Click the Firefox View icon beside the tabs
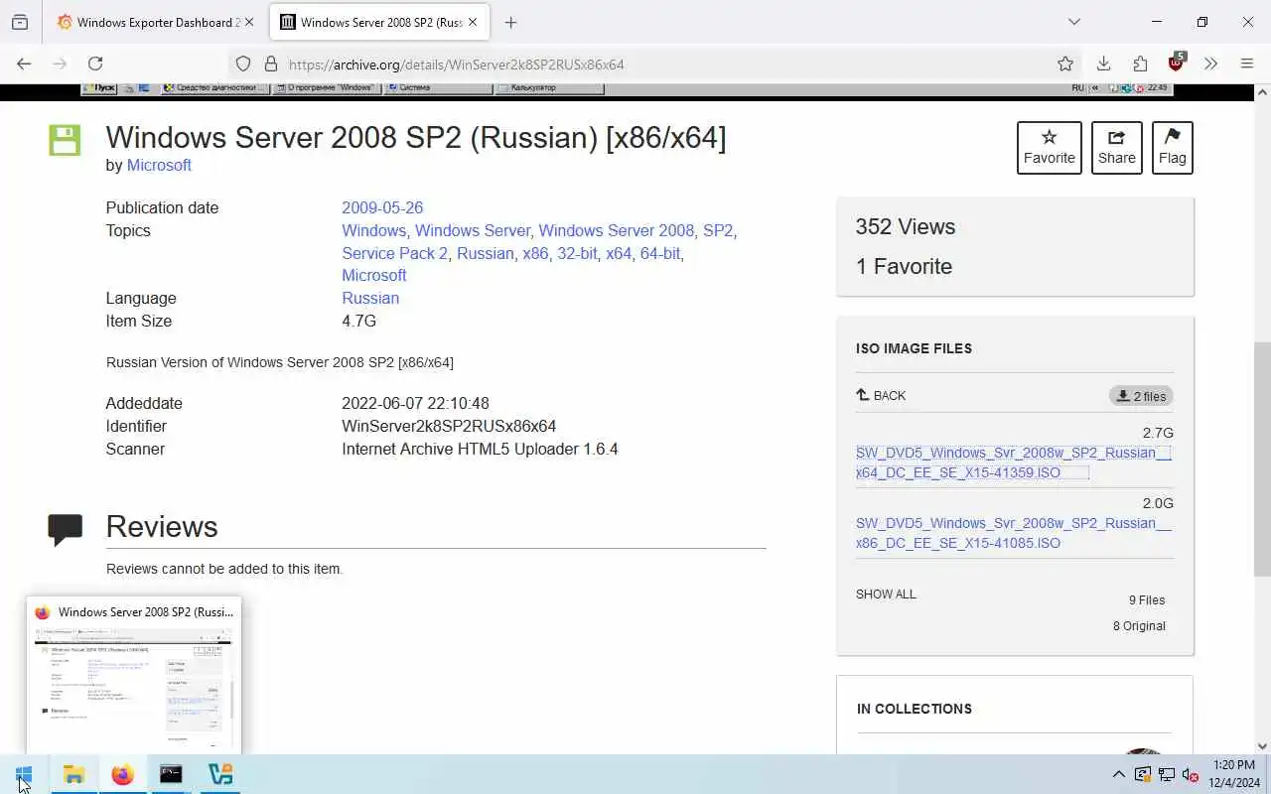 [x=20, y=22]
